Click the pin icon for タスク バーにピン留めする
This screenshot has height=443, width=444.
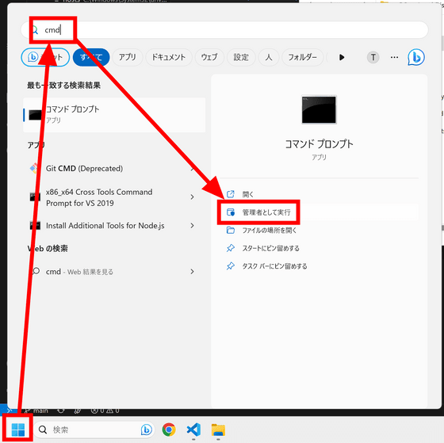pyautogui.click(x=231, y=266)
